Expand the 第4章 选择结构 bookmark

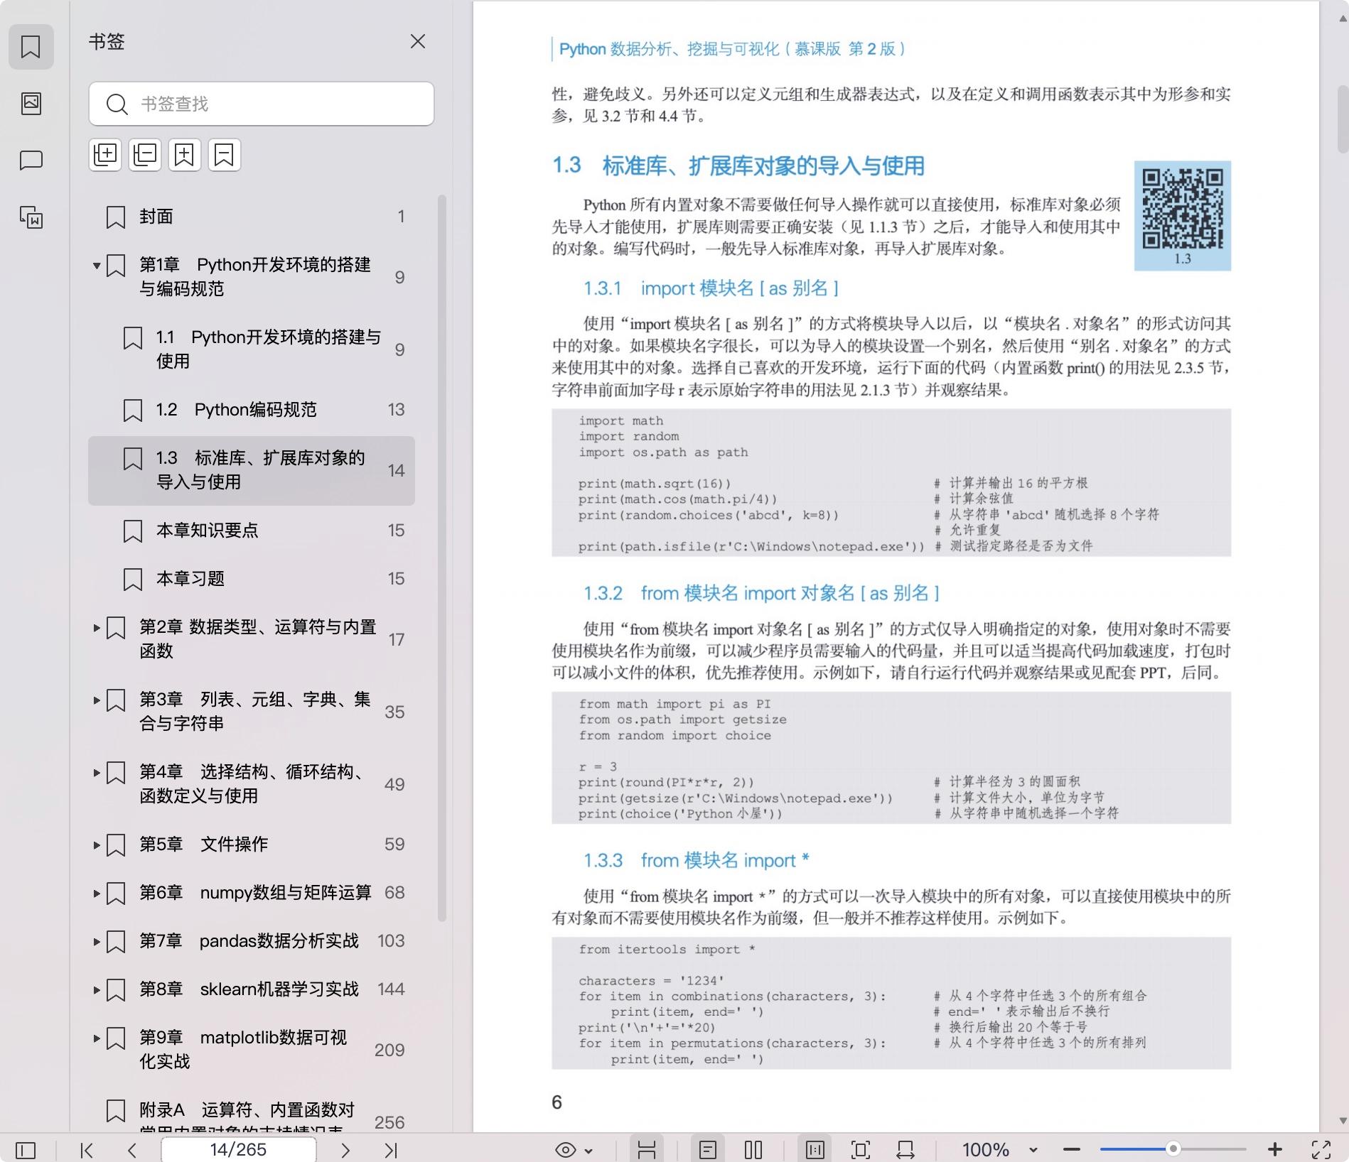(97, 773)
